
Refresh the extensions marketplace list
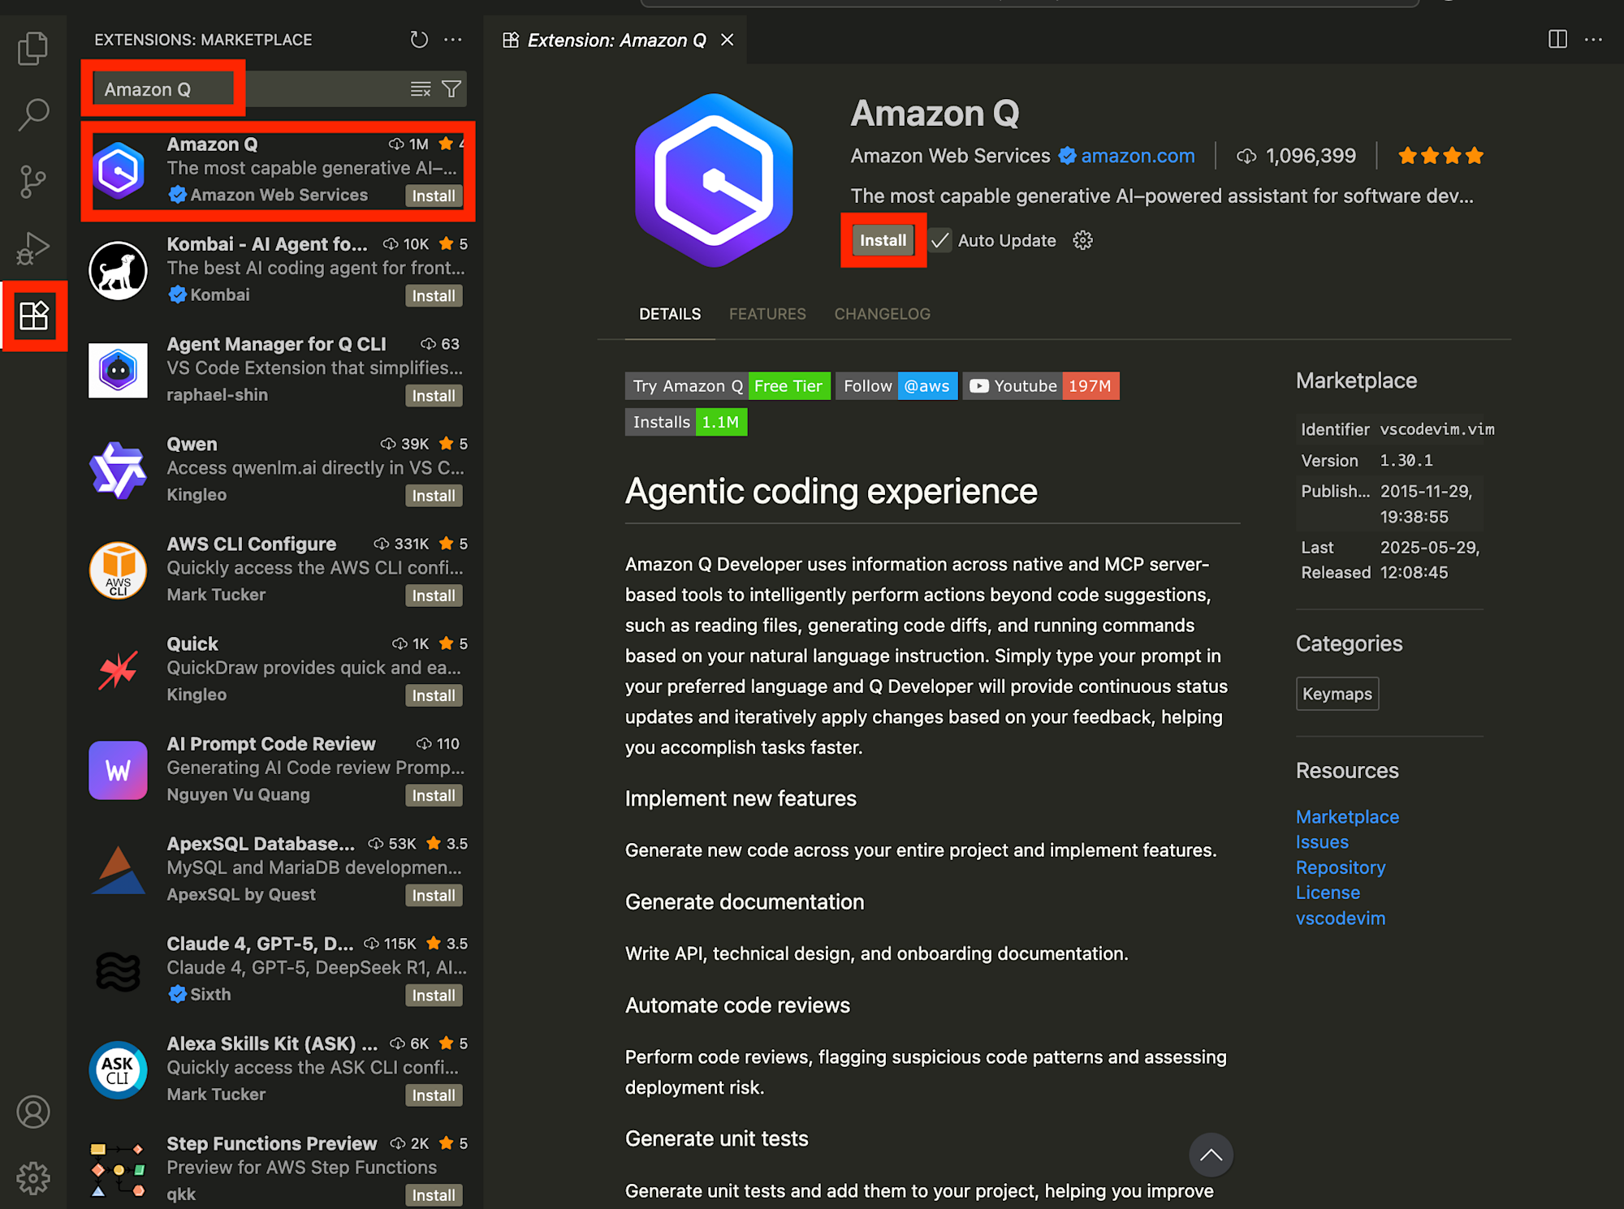[x=419, y=40]
